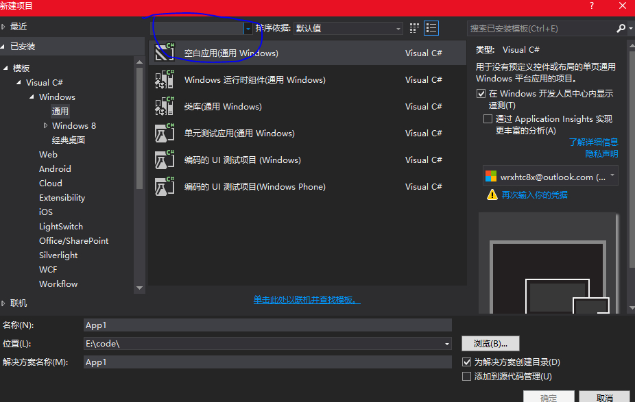Open 了解详细信息 link
The width and height of the screenshot is (635, 402).
click(x=594, y=142)
